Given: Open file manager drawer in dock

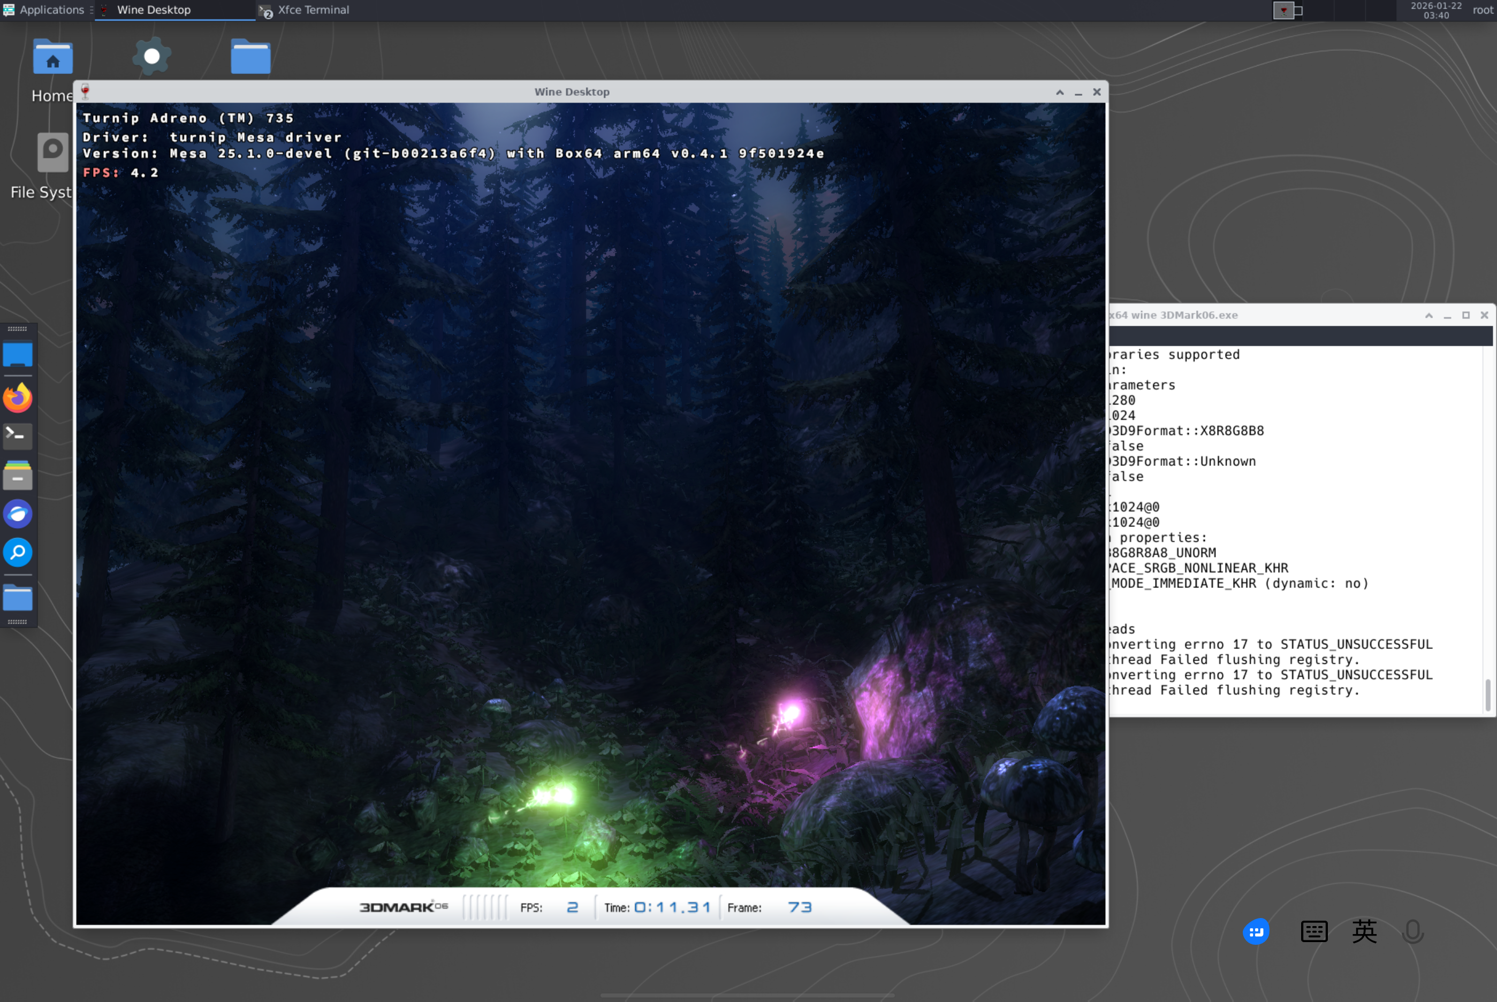Looking at the screenshot, I should 17,476.
